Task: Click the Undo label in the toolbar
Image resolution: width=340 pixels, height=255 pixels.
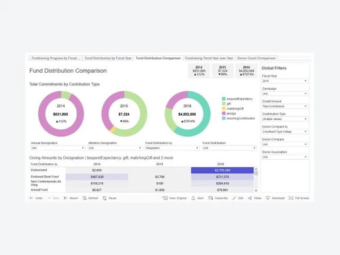Action: 39,198
